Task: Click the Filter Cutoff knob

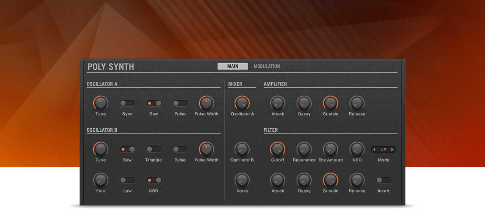Action: point(278,149)
